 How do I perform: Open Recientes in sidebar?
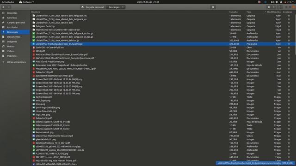click(12, 13)
